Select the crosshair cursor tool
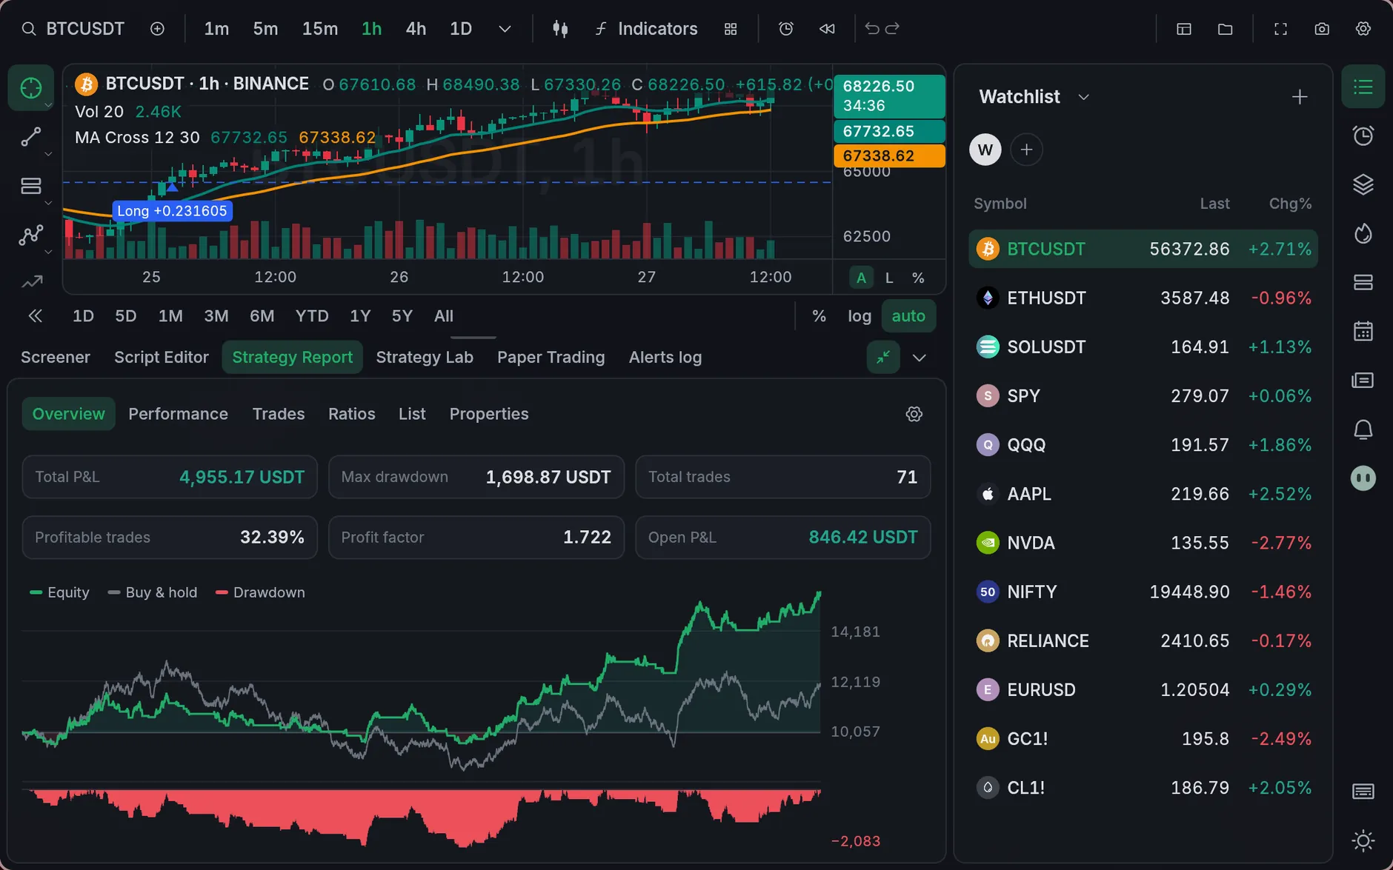 pyautogui.click(x=31, y=88)
